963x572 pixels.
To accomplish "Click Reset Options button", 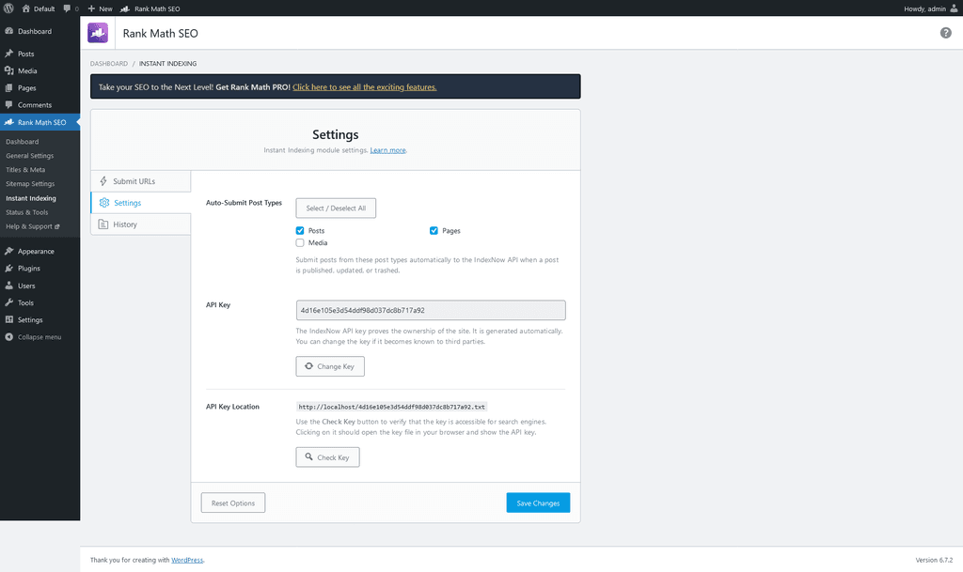I will pyautogui.click(x=233, y=502).
